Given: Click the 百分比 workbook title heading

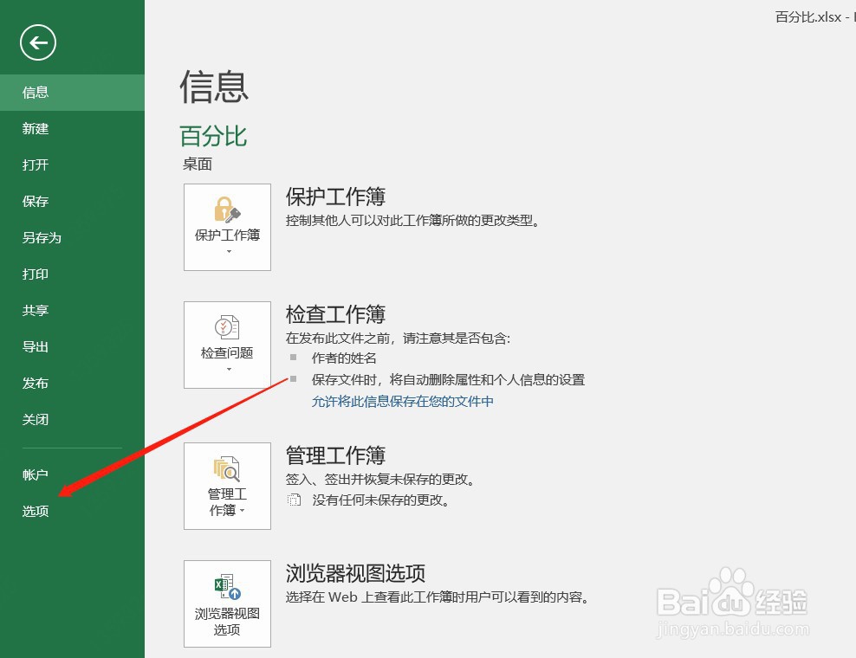Looking at the screenshot, I should (212, 136).
